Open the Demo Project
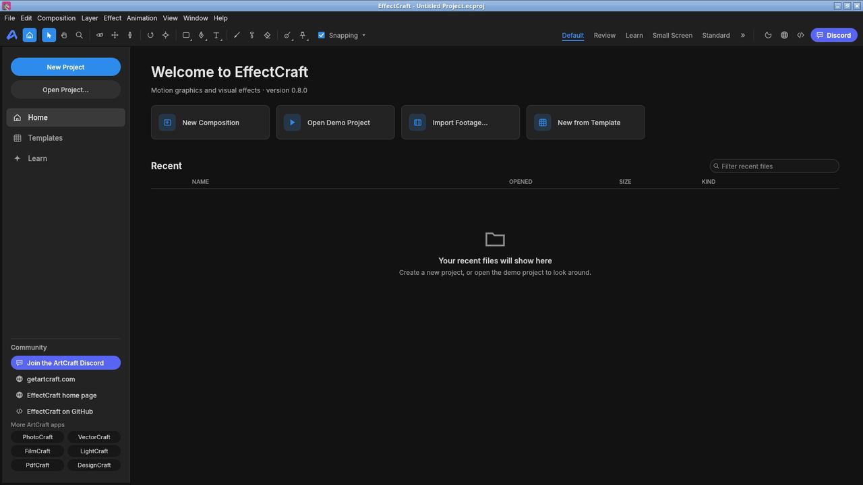 [x=335, y=123]
